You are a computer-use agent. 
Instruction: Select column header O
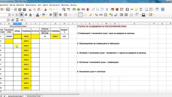point(134,24)
